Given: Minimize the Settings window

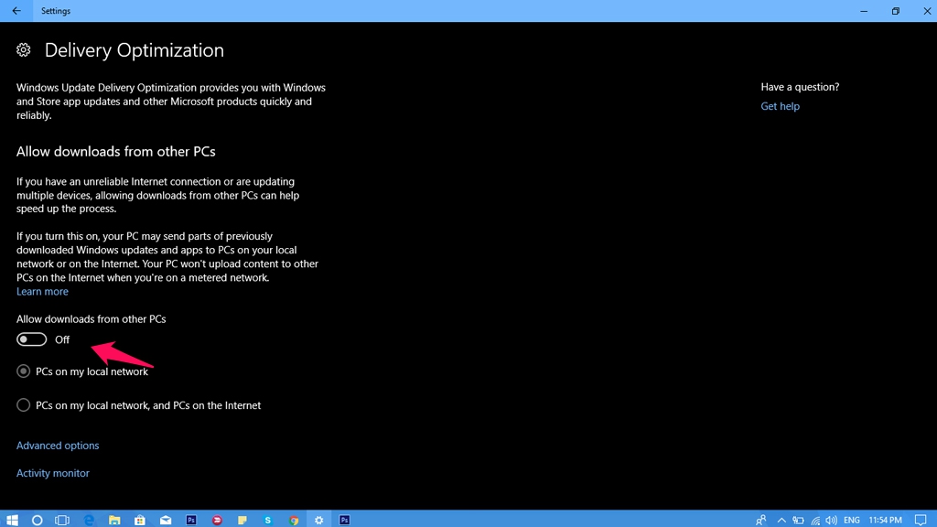Looking at the screenshot, I should coord(864,11).
